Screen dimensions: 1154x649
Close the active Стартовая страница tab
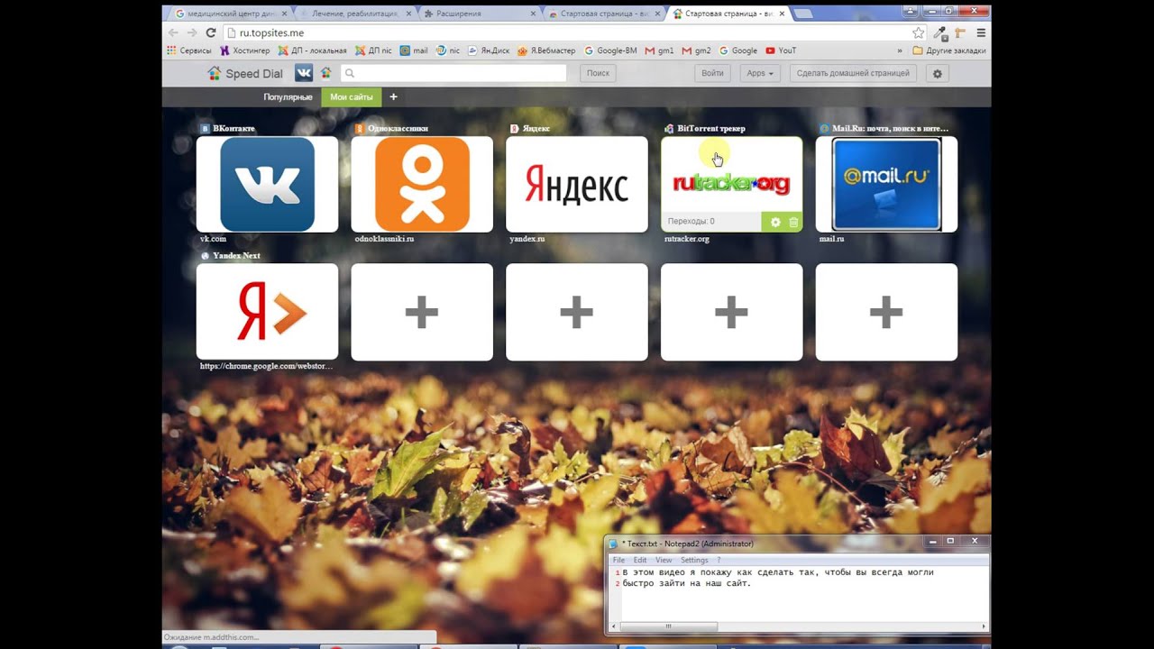point(782,14)
